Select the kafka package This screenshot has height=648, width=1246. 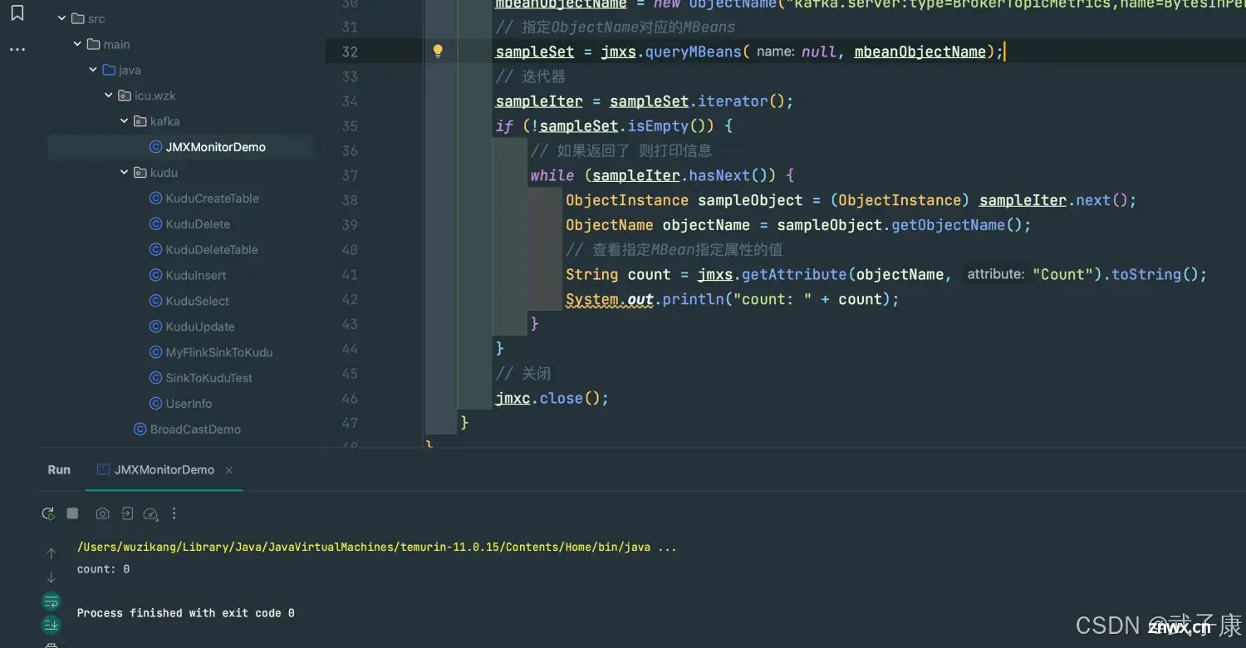point(164,121)
